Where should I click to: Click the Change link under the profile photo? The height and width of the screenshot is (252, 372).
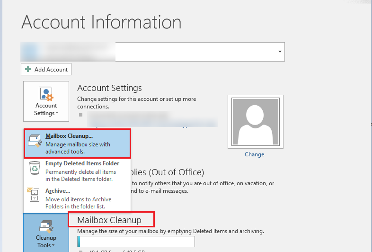pyautogui.click(x=254, y=154)
